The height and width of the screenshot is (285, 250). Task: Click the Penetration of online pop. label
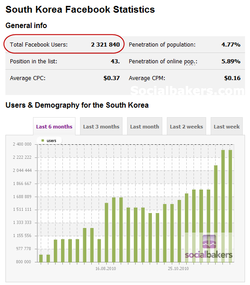[163, 61]
